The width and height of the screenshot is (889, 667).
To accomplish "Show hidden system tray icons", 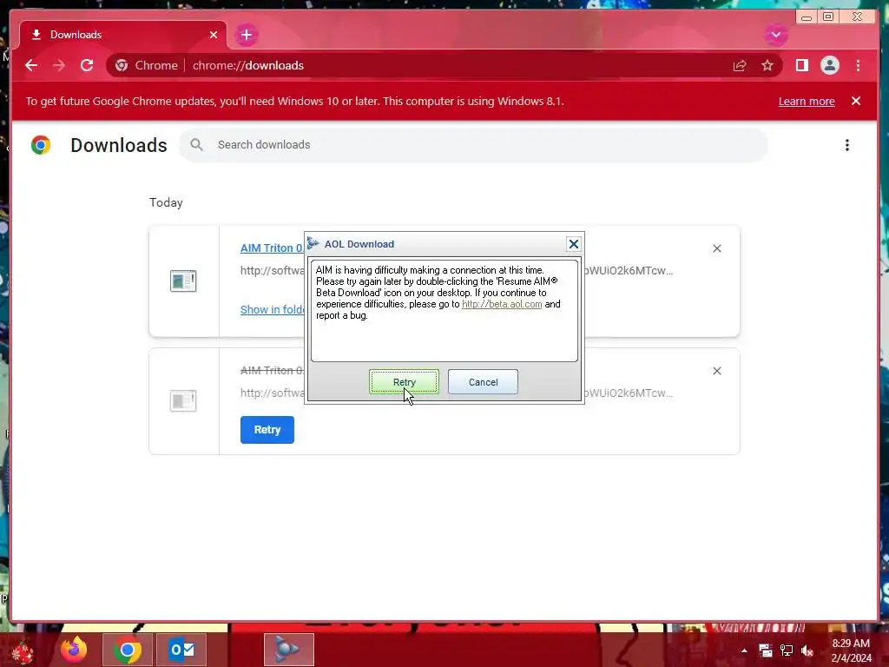I will click(744, 650).
